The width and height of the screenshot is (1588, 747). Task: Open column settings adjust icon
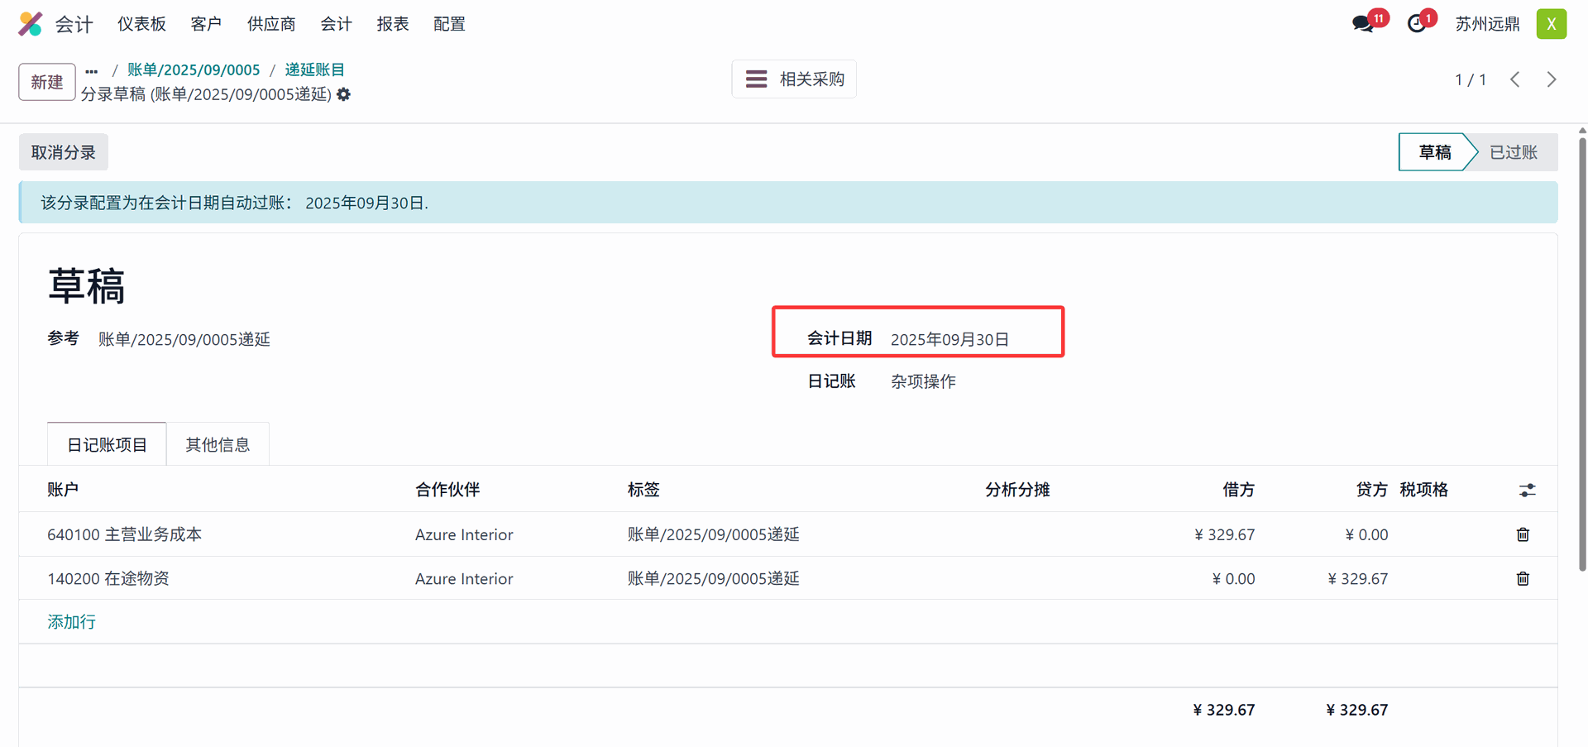coord(1527,491)
